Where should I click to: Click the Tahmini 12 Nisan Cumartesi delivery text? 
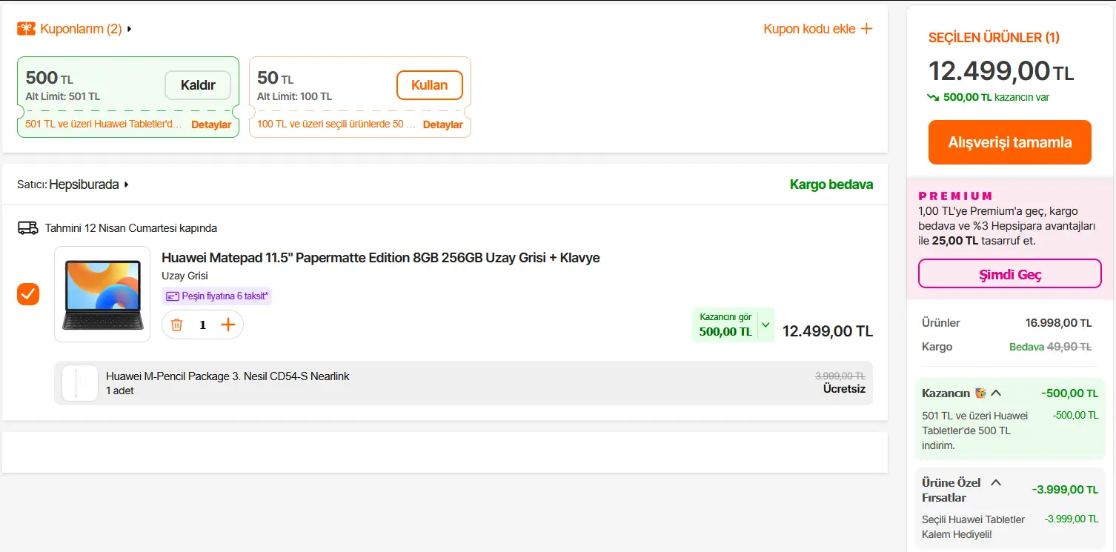click(131, 228)
